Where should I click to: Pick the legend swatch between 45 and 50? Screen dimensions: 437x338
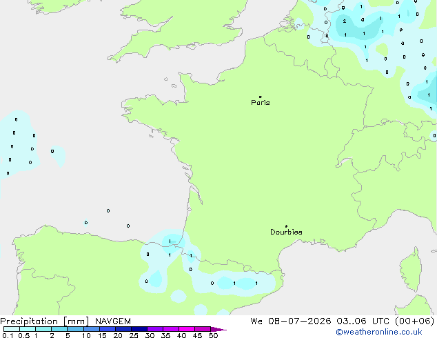click(x=203, y=329)
